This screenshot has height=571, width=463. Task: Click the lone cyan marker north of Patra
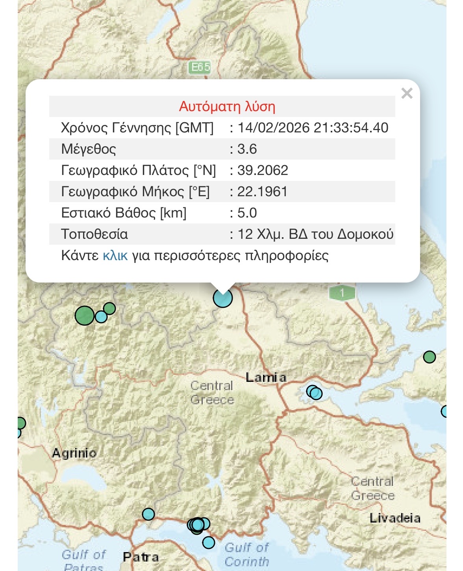pos(148,514)
